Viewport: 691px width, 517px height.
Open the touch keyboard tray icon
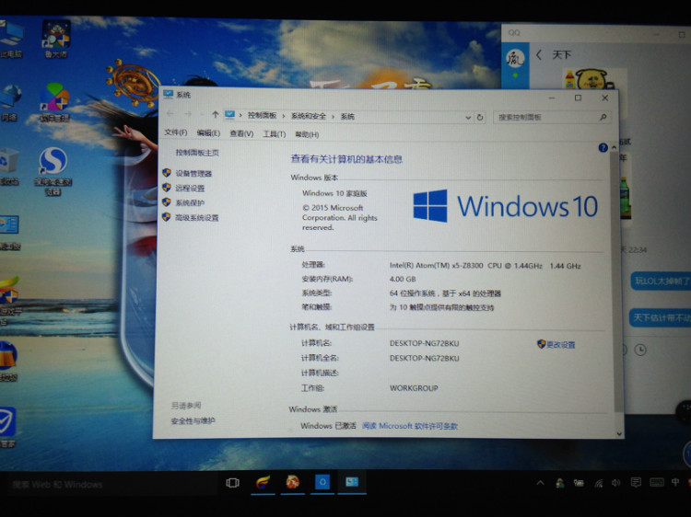tap(657, 482)
